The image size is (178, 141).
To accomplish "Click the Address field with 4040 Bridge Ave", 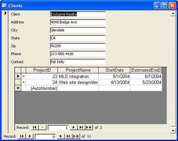I will [x=78, y=22].
